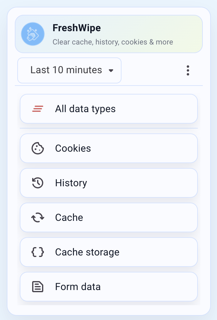Click the tagline text under FreshWipe
The height and width of the screenshot is (320, 217).
pyautogui.click(x=113, y=42)
